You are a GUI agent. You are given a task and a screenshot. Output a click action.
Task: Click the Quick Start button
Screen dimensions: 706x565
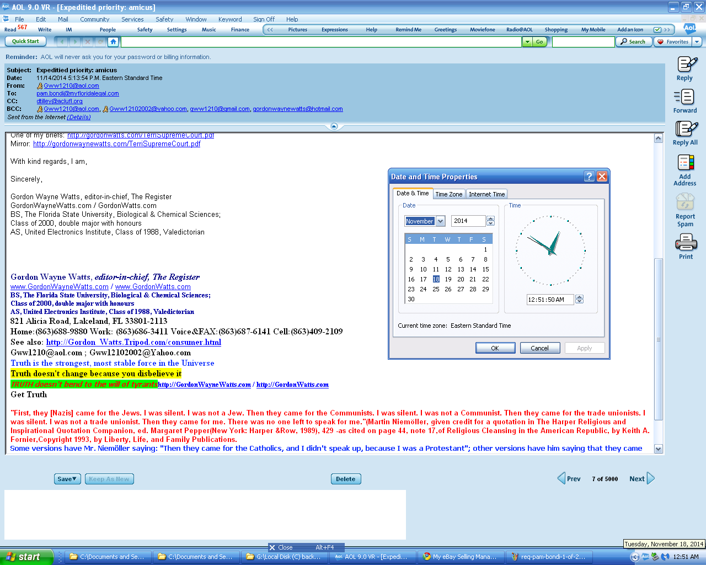coord(25,41)
